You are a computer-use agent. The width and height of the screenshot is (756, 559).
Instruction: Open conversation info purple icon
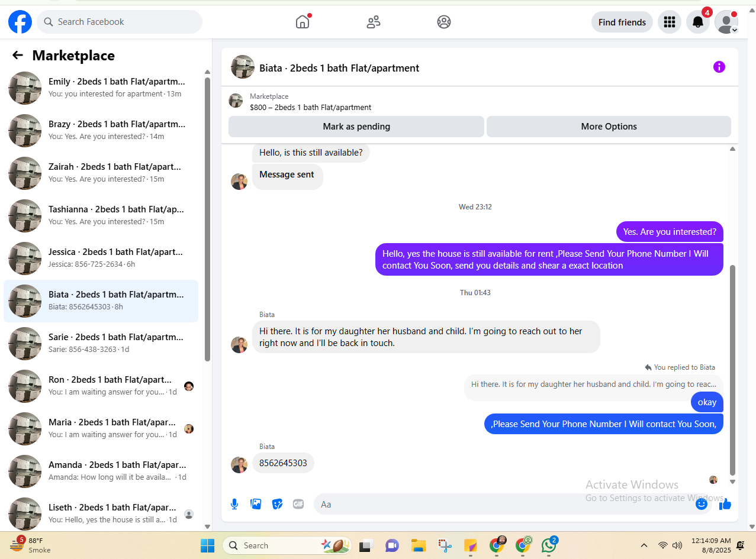coord(719,67)
